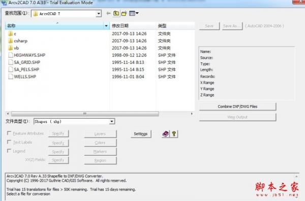Select the WELLS.SHP file name
305x201 pixels.
tap(25, 77)
